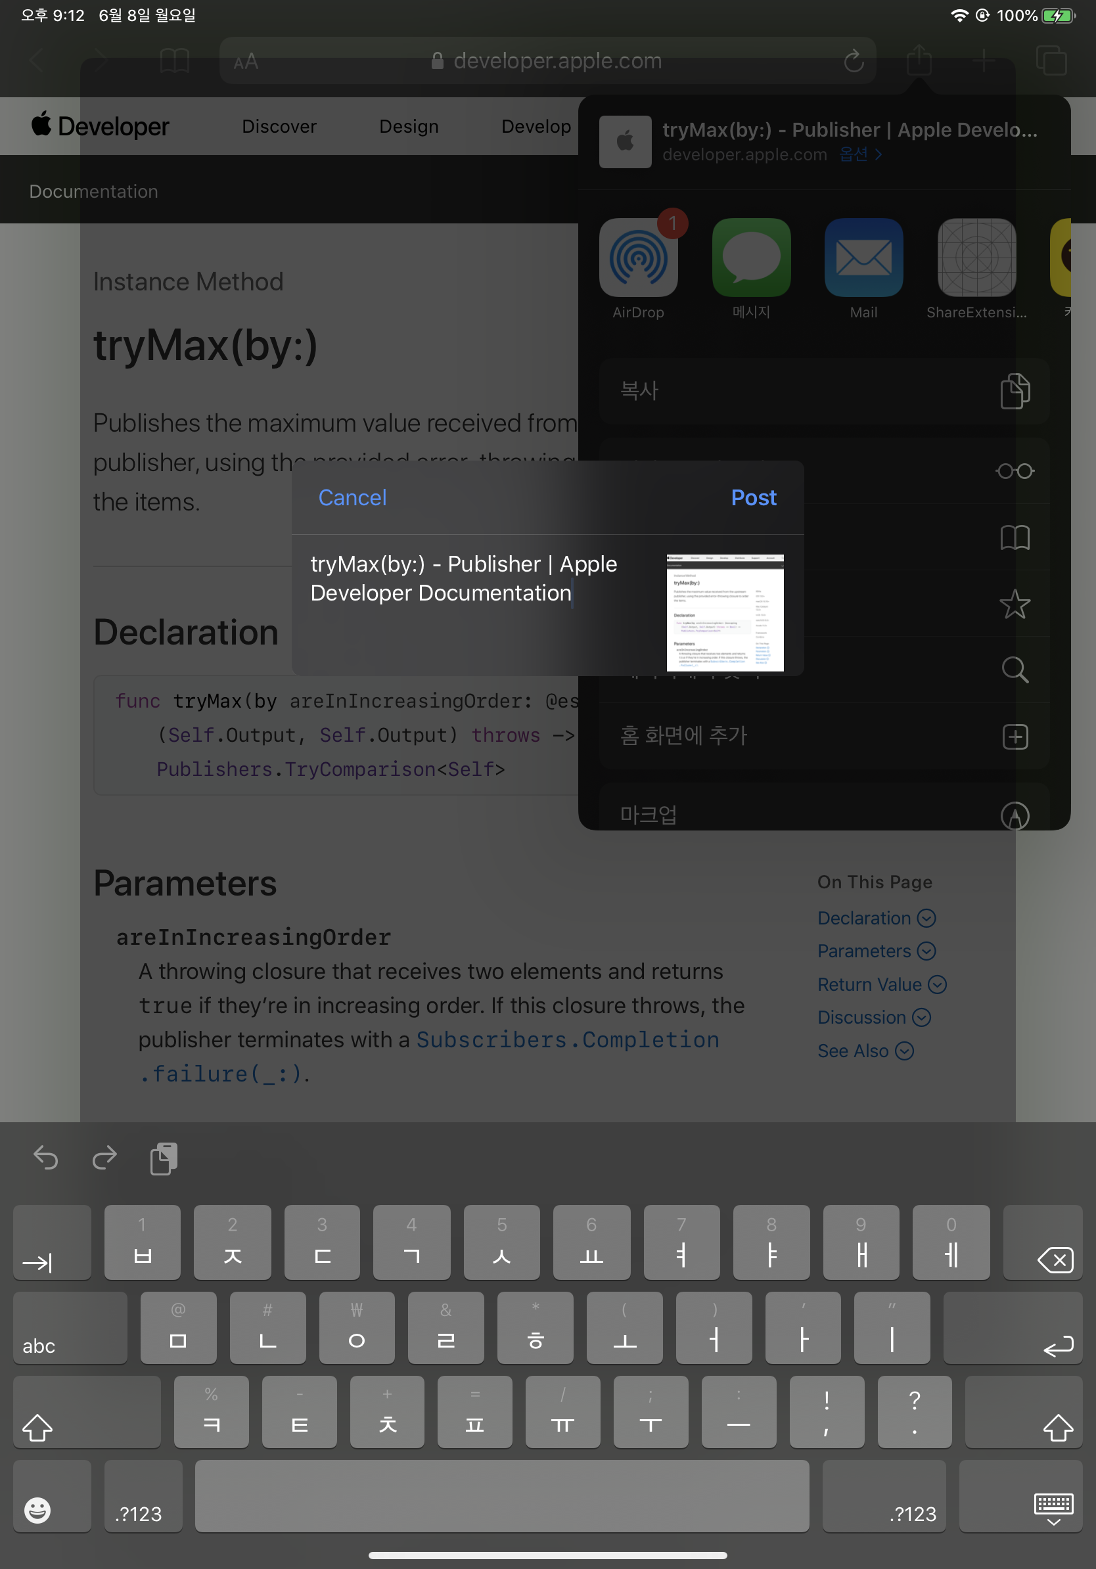Viewport: 1096px width, 1569px height.
Task: Open the Develop nav item
Action: (x=536, y=126)
